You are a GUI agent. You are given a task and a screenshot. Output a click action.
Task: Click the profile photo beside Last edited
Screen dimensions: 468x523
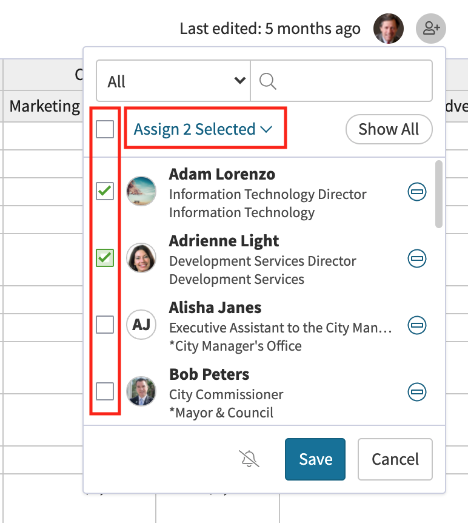tap(388, 29)
